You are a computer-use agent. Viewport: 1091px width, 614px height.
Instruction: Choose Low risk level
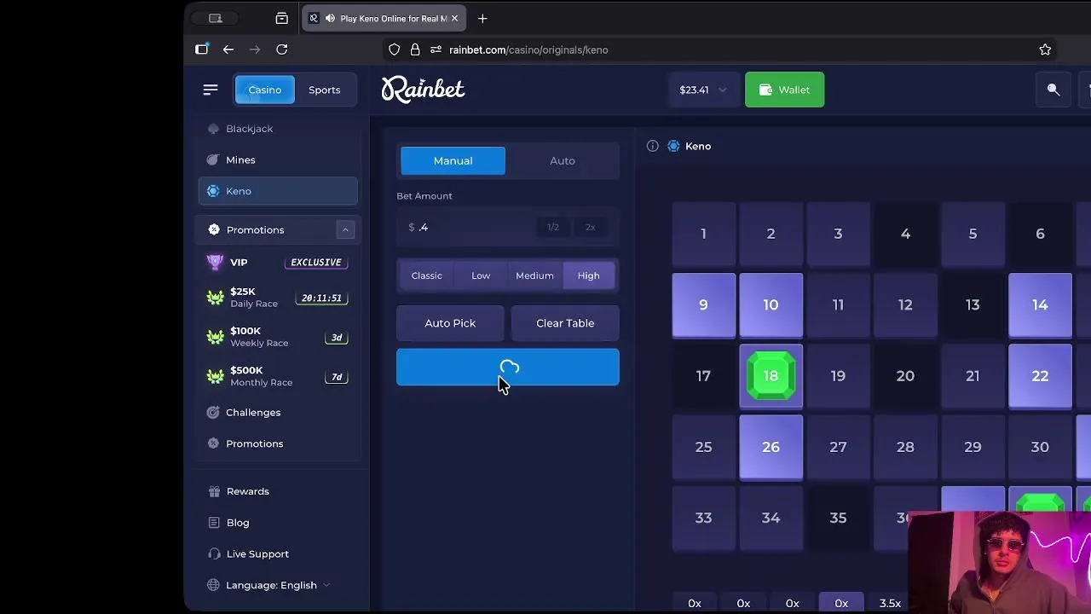tap(481, 275)
